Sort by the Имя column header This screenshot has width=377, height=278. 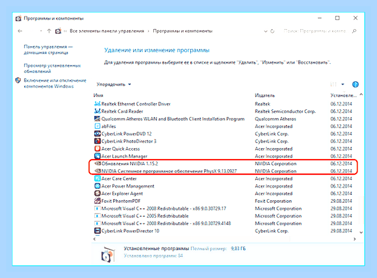[98, 95]
